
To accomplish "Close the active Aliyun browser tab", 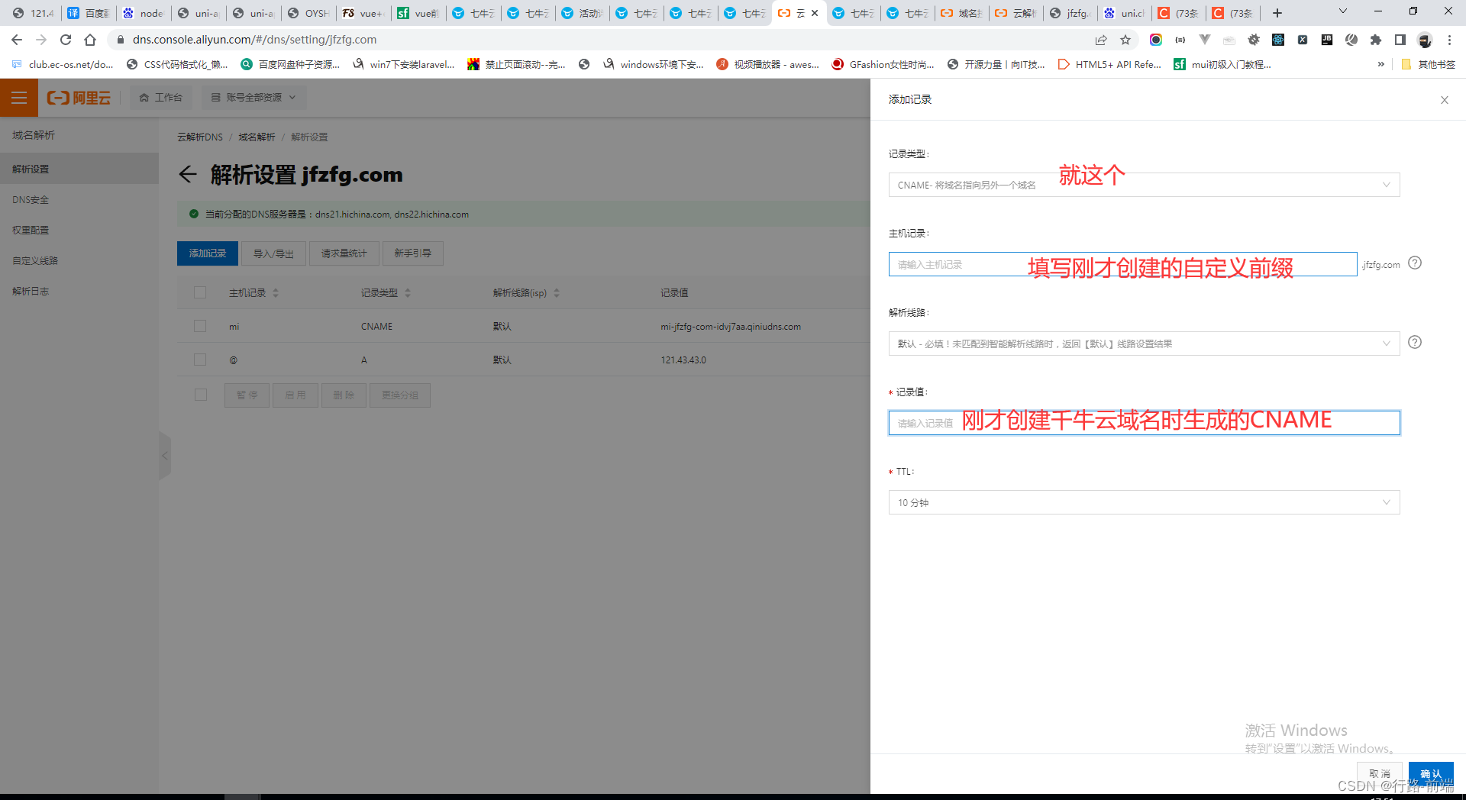I will click(815, 13).
